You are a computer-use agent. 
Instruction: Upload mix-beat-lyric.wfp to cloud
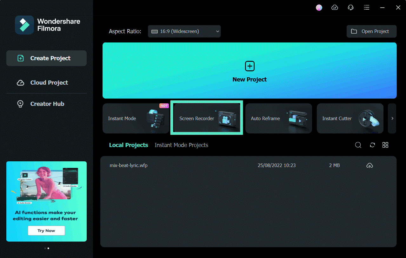tap(369, 165)
